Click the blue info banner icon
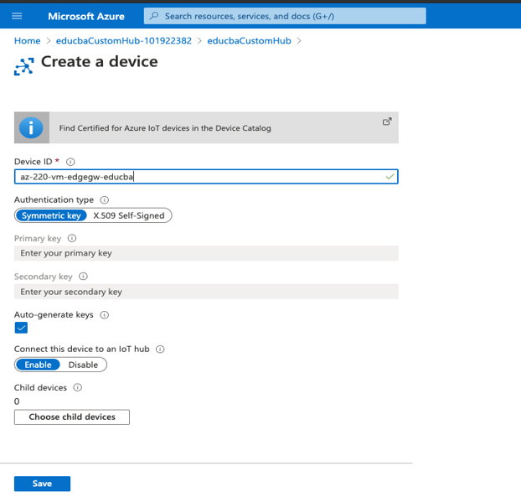The height and width of the screenshot is (497, 521). point(31,127)
